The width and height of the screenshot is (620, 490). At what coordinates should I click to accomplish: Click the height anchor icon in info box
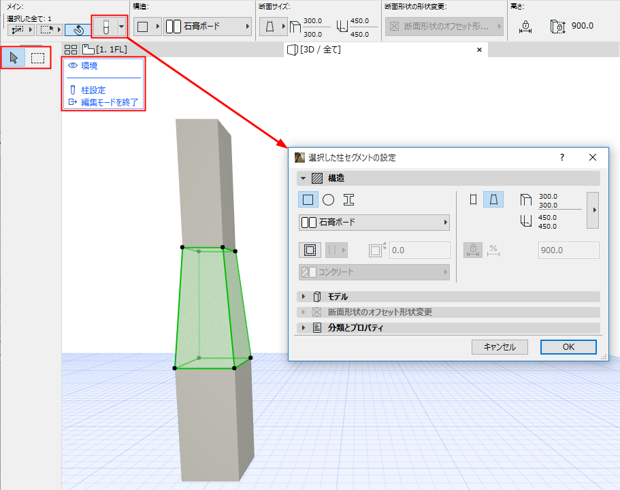pos(525,27)
